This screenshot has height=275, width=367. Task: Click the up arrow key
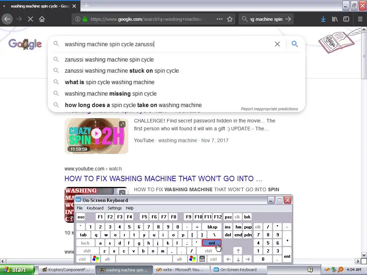(x=238, y=251)
